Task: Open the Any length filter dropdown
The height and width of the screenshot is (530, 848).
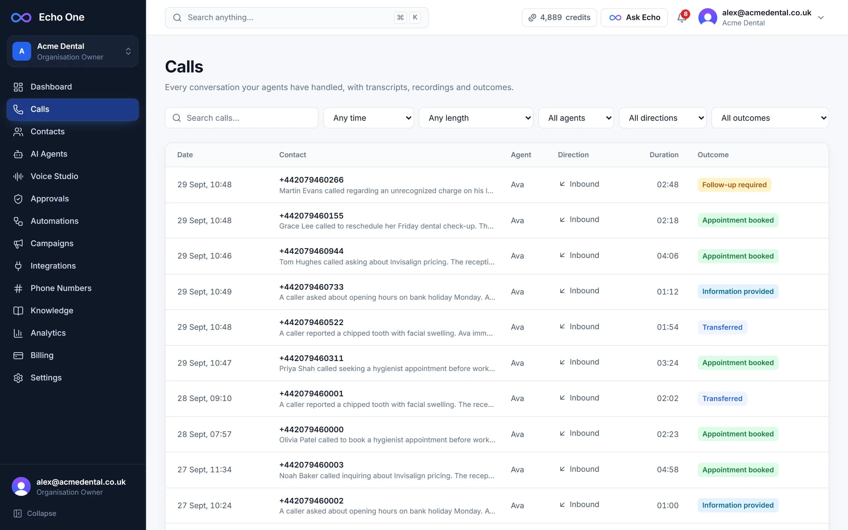Action: click(x=476, y=118)
